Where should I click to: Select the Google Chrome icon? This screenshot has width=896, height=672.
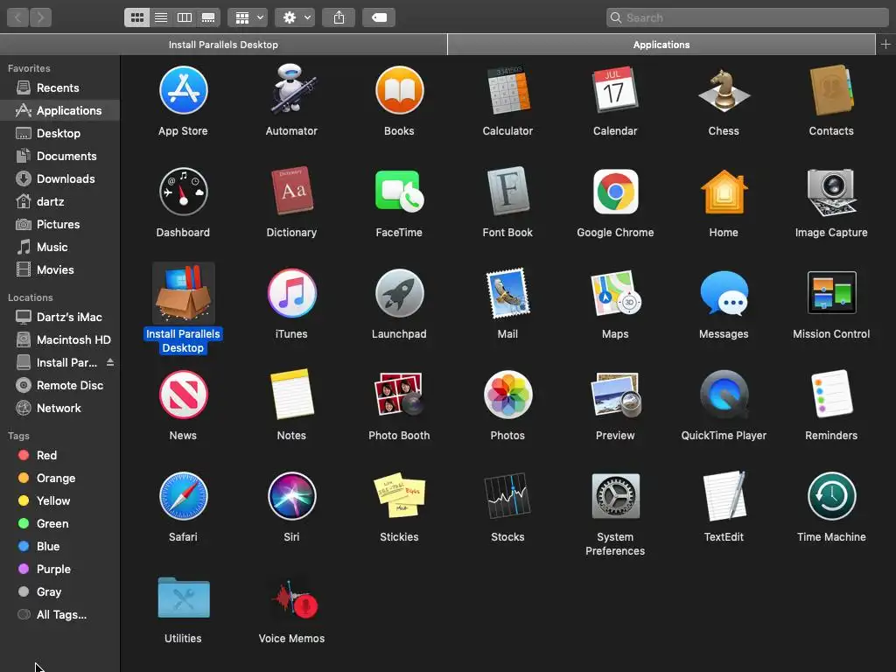coord(615,192)
